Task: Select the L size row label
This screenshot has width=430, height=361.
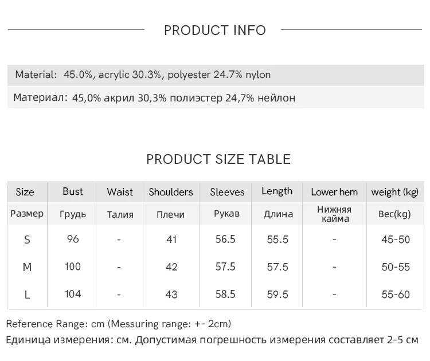Action: click(x=27, y=295)
